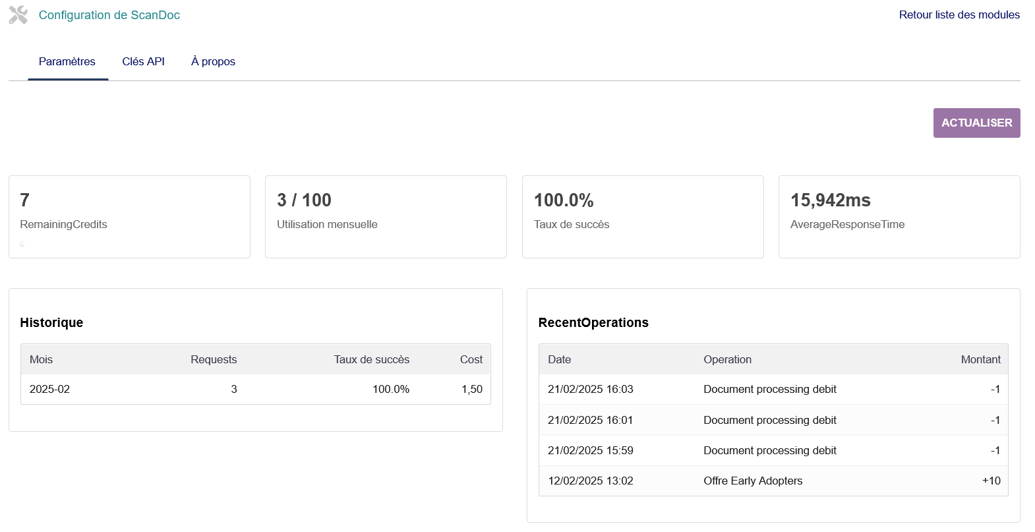This screenshot has height=532, width=1035.
Task: Select the Utilisation mensuelle stat card
Action: click(x=386, y=216)
